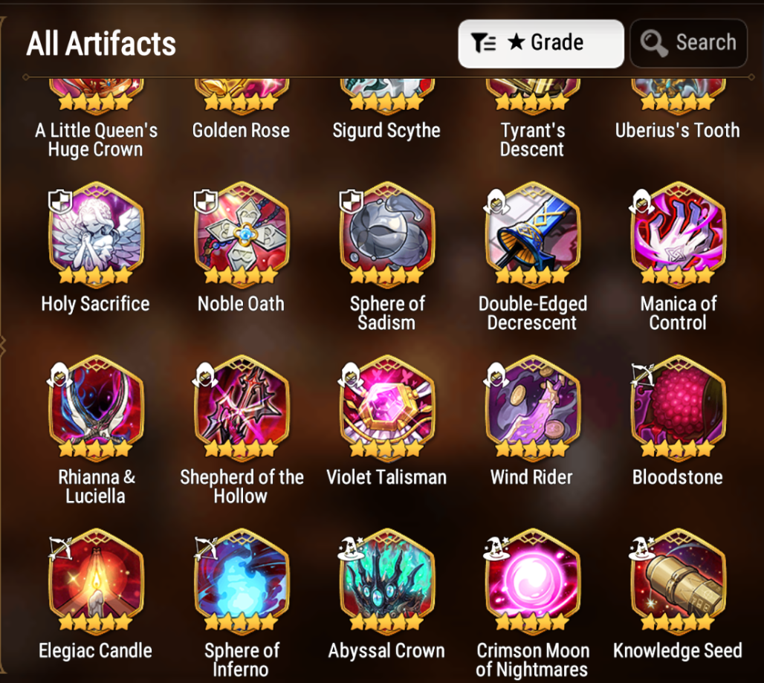Select the Violet Talisman artifact icon
This screenshot has height=683, width=764.
click(386, 406)
